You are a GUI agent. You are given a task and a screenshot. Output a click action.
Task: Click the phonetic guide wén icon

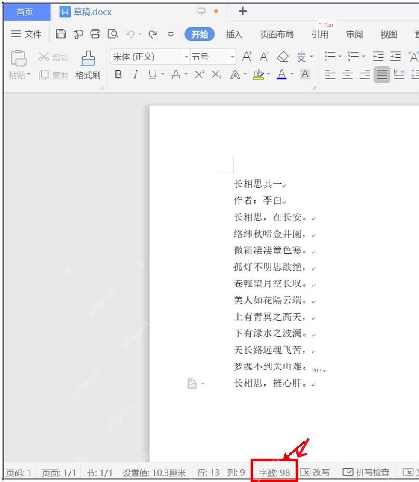pos(301,57)
